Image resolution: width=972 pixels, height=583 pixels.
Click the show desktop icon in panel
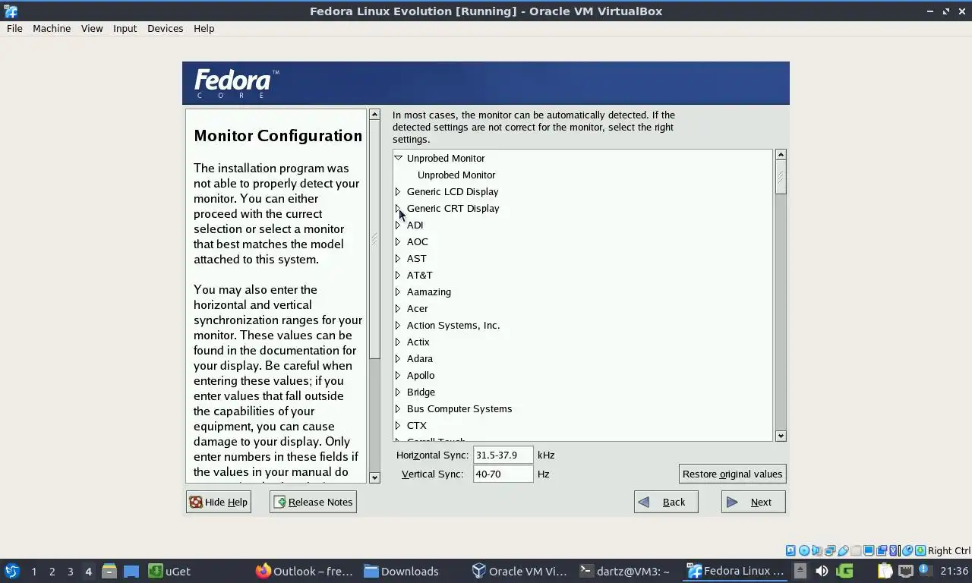pyautogui.click(x=131, y=571)
